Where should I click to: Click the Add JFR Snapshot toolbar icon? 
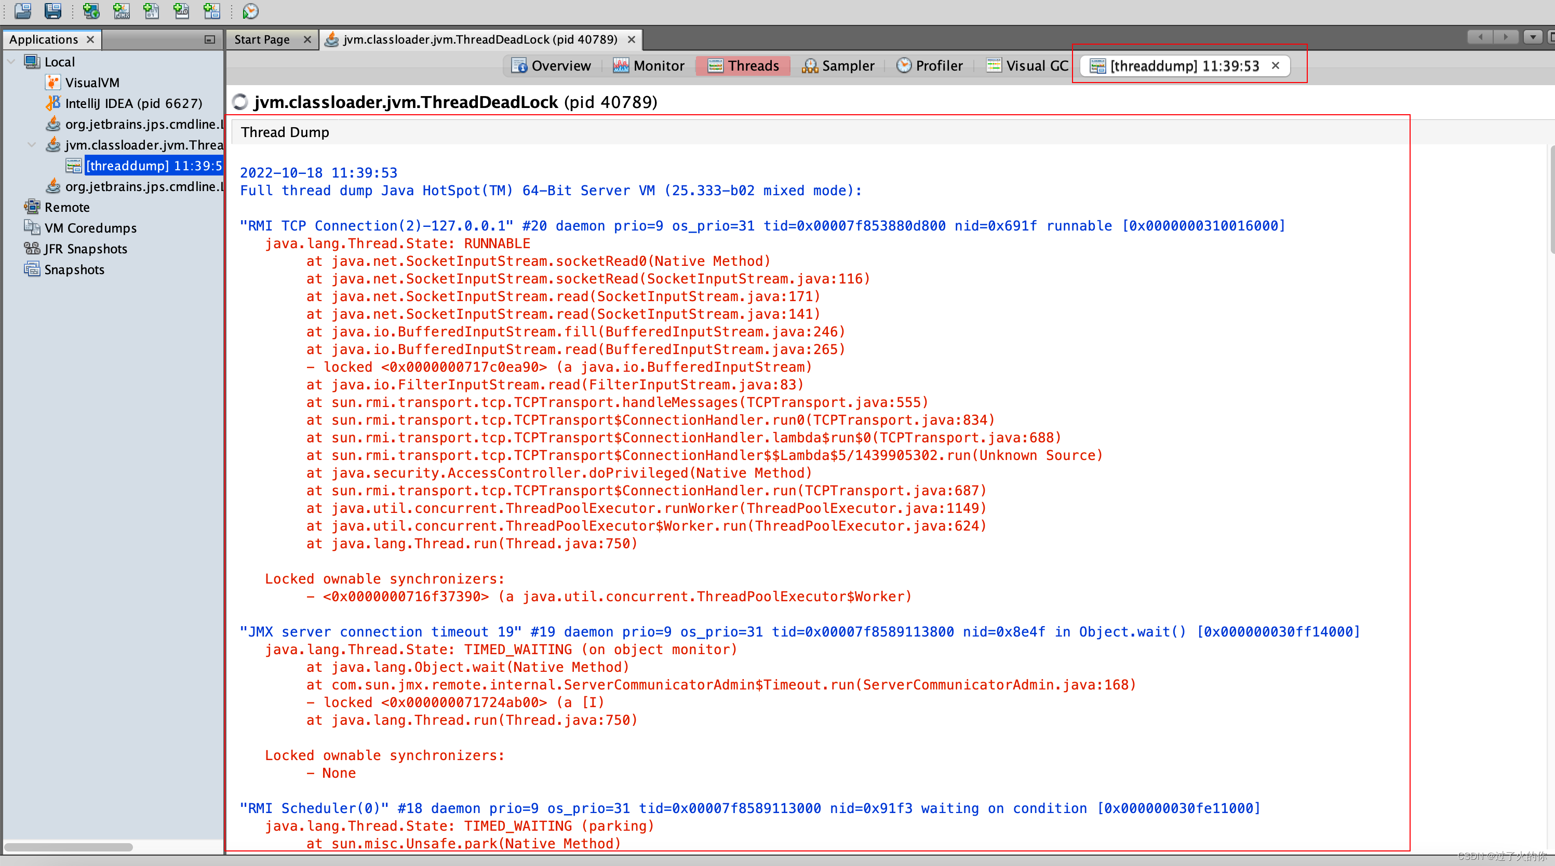coord(181,10)
